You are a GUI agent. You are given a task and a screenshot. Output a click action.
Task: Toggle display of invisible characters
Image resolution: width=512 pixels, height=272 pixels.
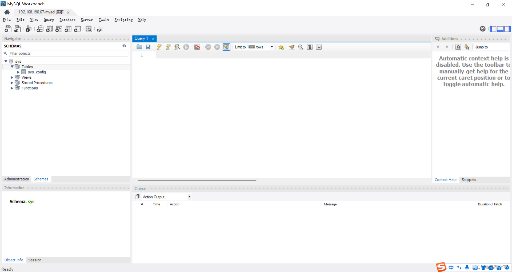[310, 47]
